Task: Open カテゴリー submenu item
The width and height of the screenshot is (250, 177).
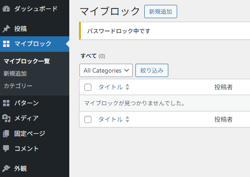Action: 18,86
